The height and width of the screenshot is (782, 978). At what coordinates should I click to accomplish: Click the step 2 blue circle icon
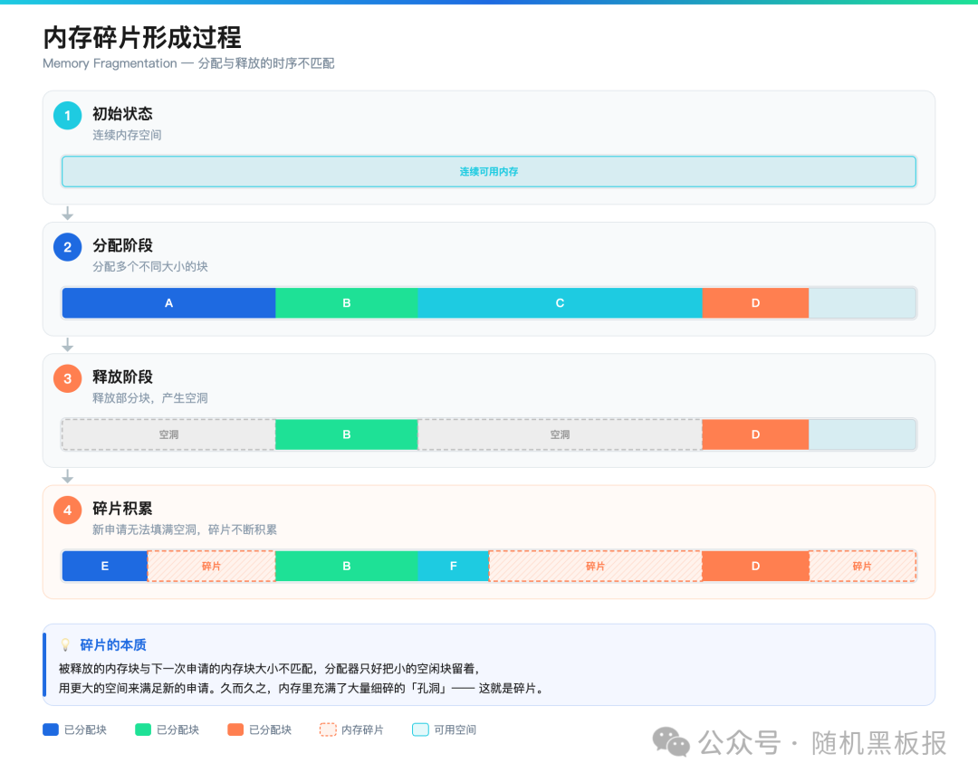pyautogui.click(x=67, y=247)
